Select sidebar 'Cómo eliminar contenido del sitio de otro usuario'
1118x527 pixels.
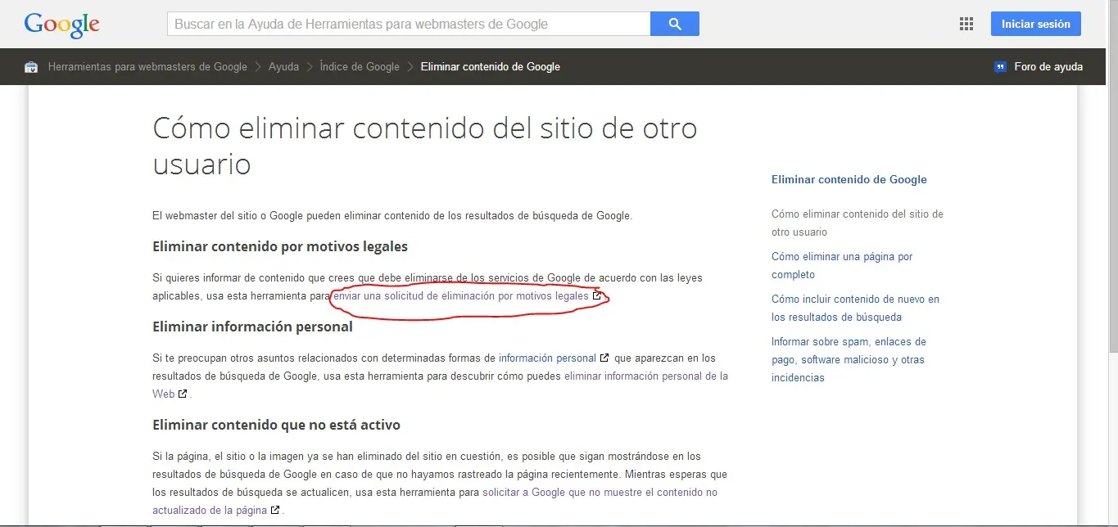click(858, 223)
